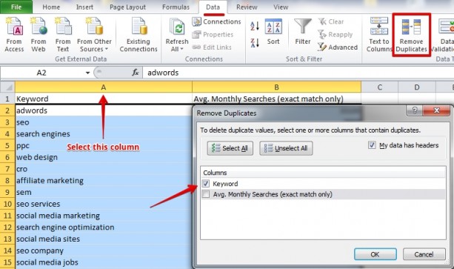Click cell 'social media marketing'
The width and height of the screenshot is (454, 269).
coord(104,216)
